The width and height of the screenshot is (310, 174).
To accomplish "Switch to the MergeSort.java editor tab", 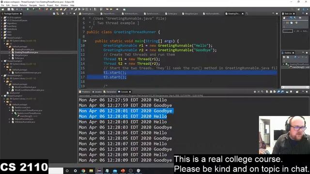I will pos(190,14).
